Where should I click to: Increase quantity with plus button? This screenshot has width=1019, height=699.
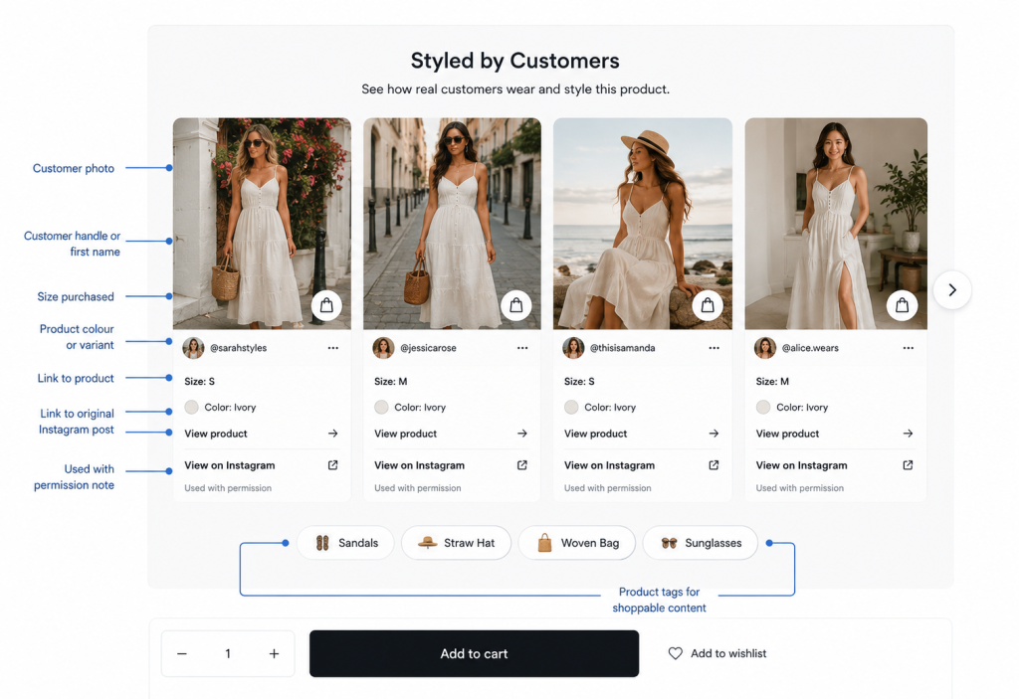tap(275, 653)
